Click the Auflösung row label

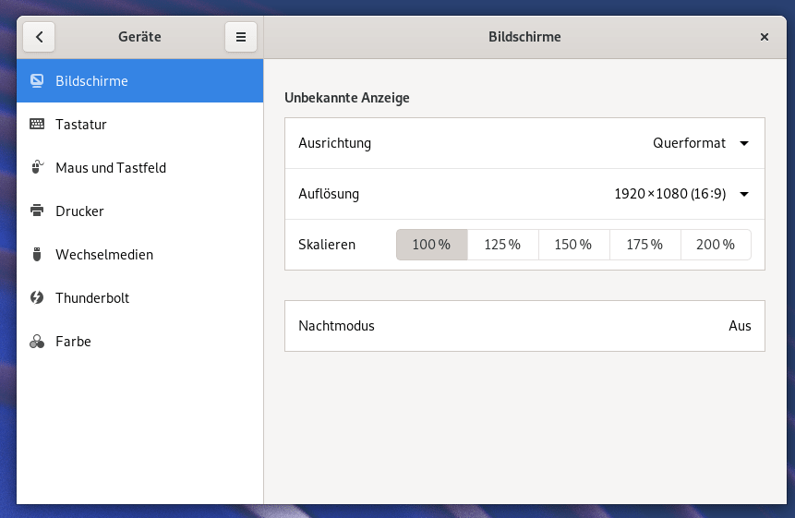click(x=329, y=194)
